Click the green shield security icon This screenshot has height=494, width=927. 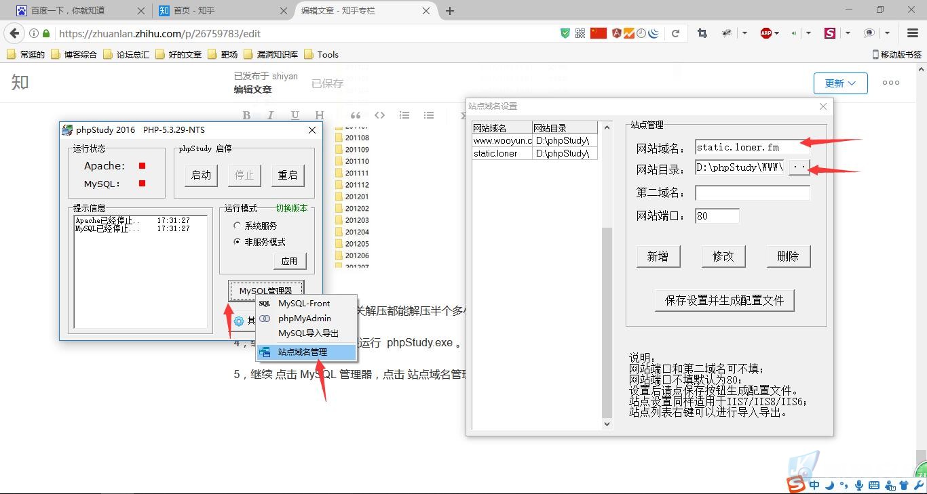565,33
